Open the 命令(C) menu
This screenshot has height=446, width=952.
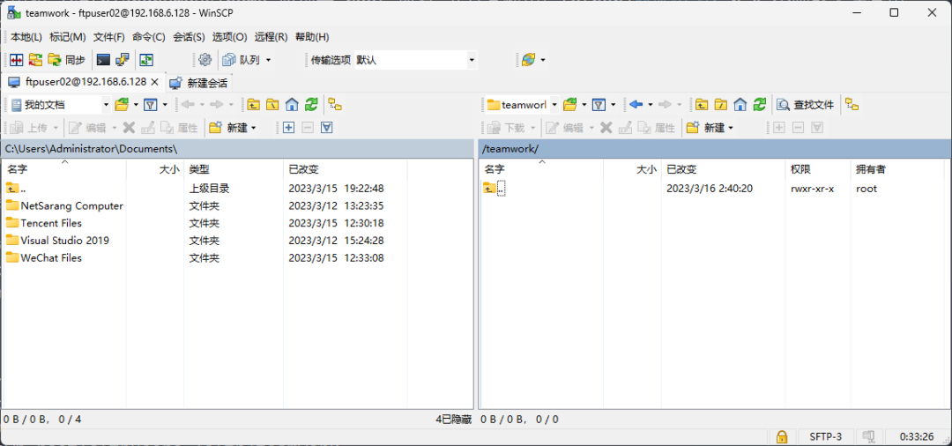(149, 37)
